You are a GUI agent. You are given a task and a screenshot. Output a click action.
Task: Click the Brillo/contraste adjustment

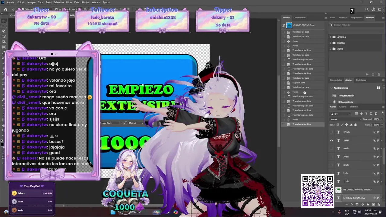pos(346,102)
